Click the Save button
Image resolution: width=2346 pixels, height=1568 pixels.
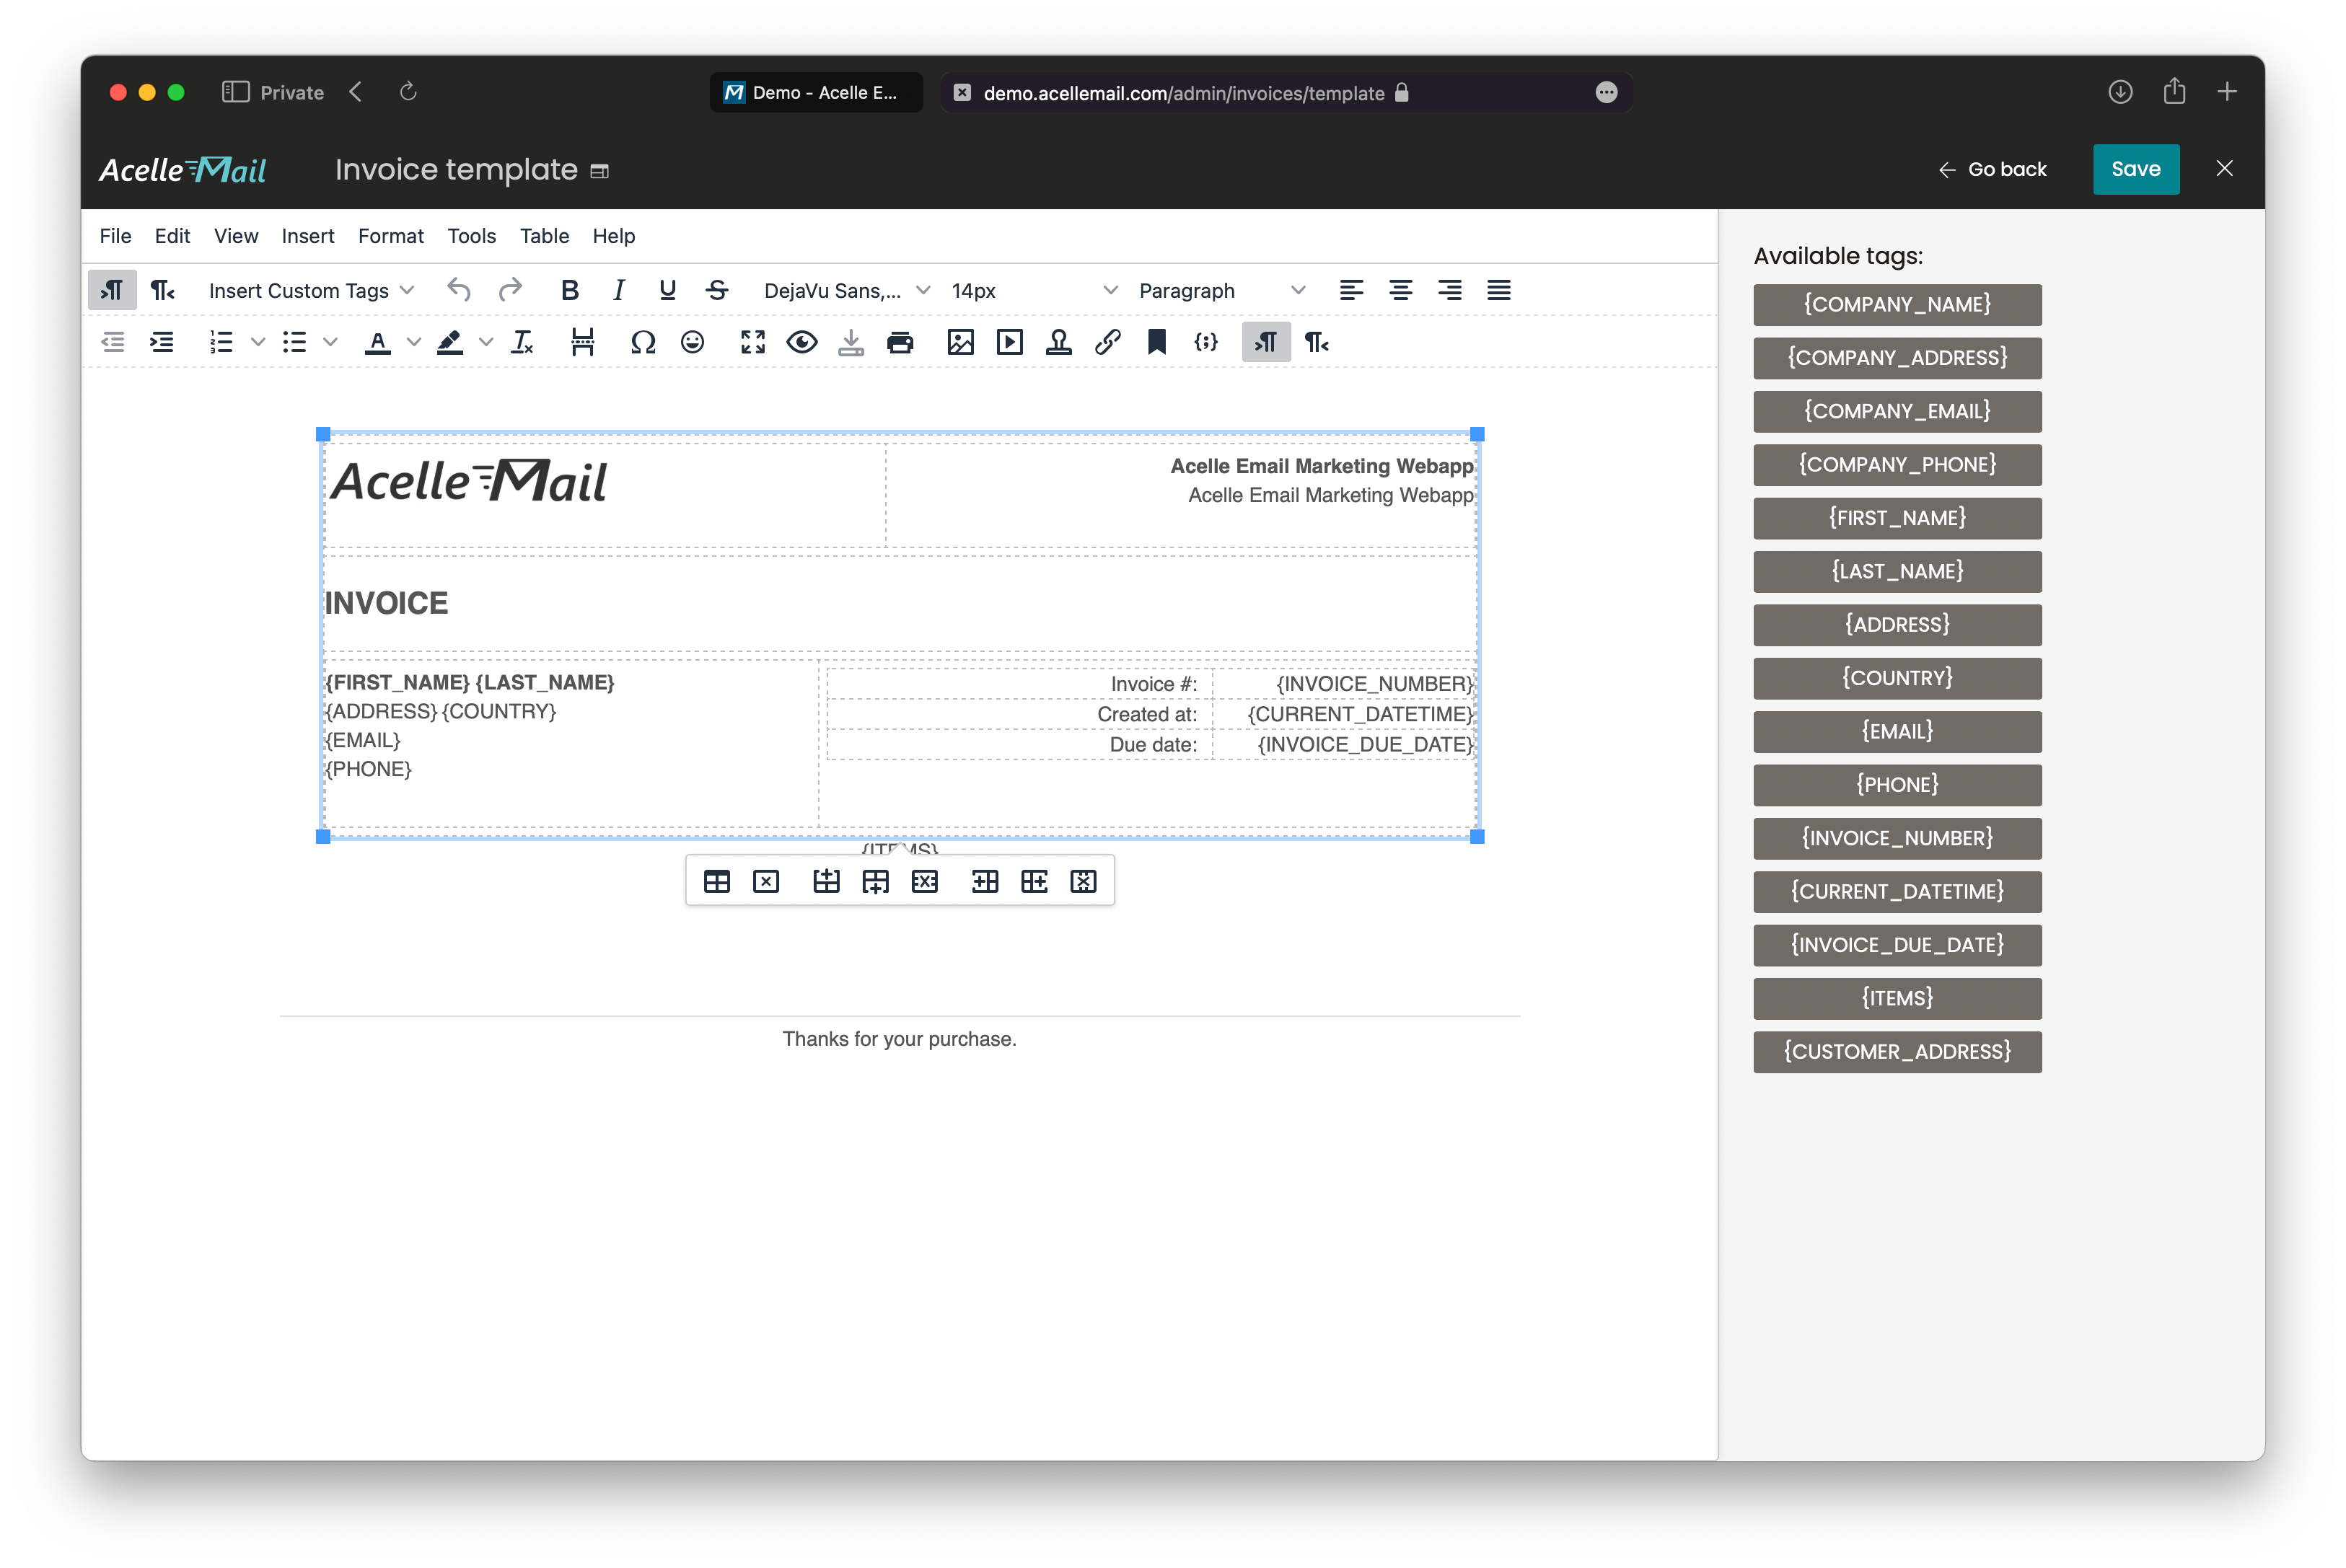[x=2138, y=168]
